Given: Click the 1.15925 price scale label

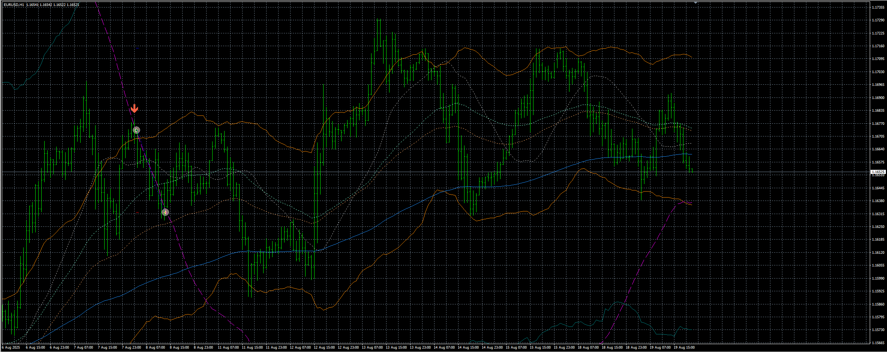Looking at the screenshot, I should click(x=878, y=291).
